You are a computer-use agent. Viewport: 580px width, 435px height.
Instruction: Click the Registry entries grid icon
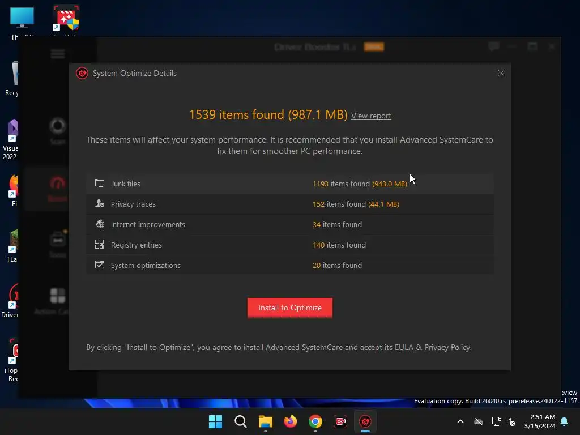click(x=100, y=245)
